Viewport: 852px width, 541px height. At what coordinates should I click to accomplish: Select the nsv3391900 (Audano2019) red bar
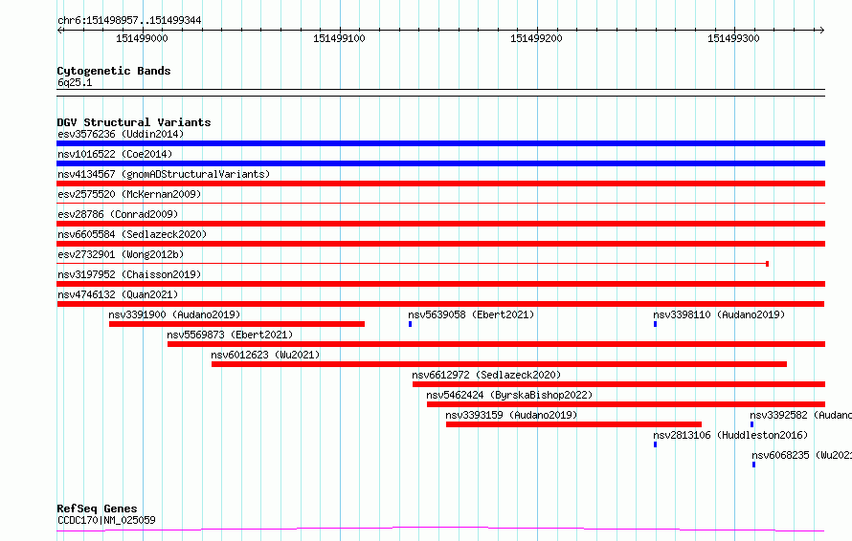[236, 324]
